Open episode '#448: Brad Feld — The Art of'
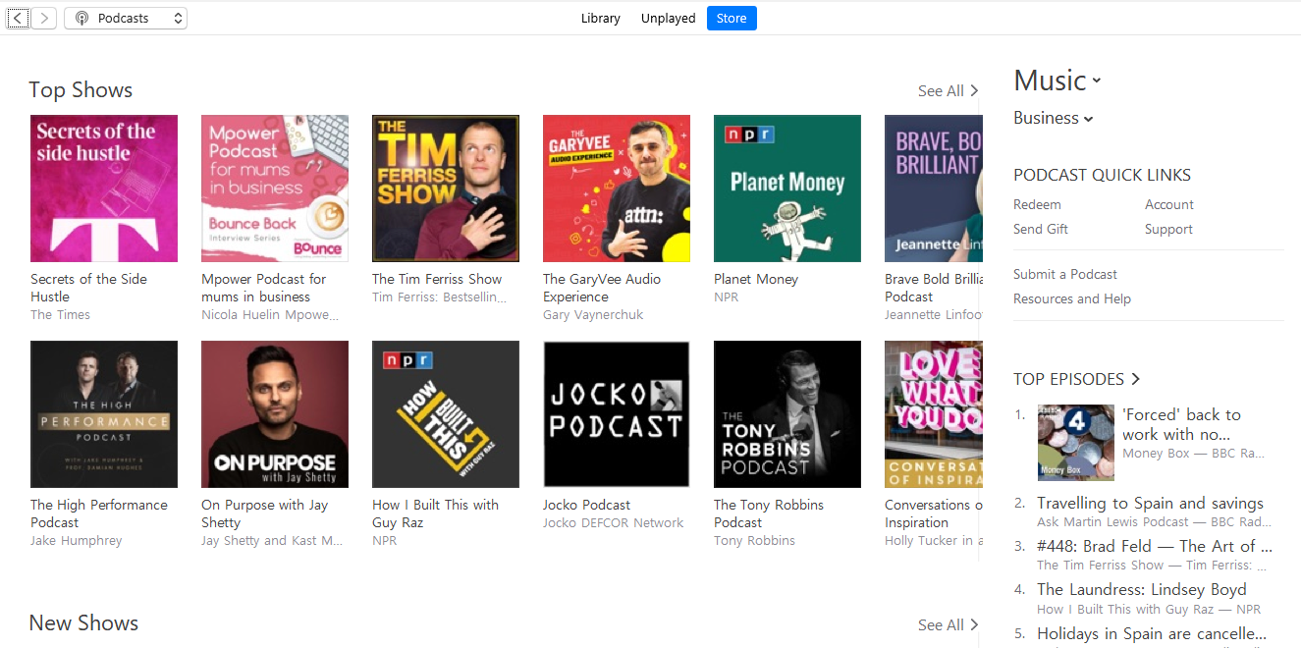This screenshot has width=1301, height=648. pyautogui.click(x=1155, y=546)
